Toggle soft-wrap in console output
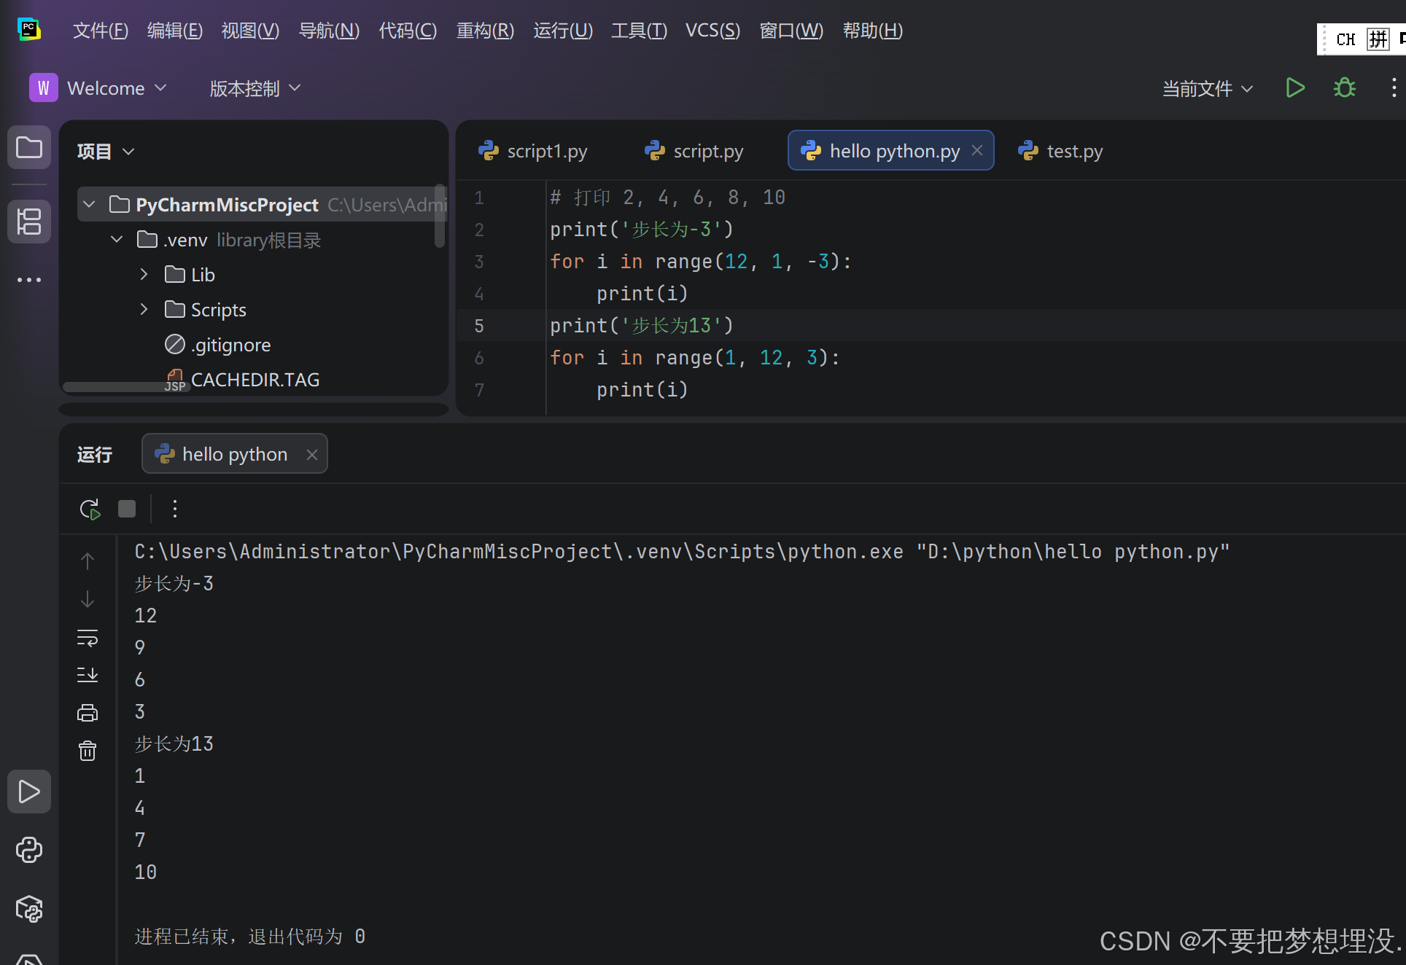 pos(88,638)
